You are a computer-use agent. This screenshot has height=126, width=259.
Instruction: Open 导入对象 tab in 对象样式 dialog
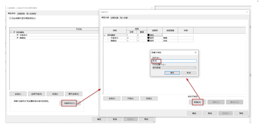pos(124,18)
